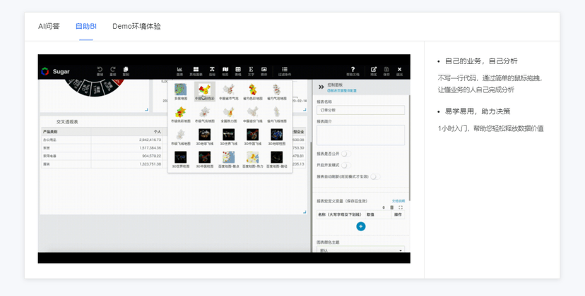Image resolution: width=585 pixels, height=296 pixels.
Task: Toggle the 开启开发模式 switch
Action: pyautogui.click(x=345, y=165)
